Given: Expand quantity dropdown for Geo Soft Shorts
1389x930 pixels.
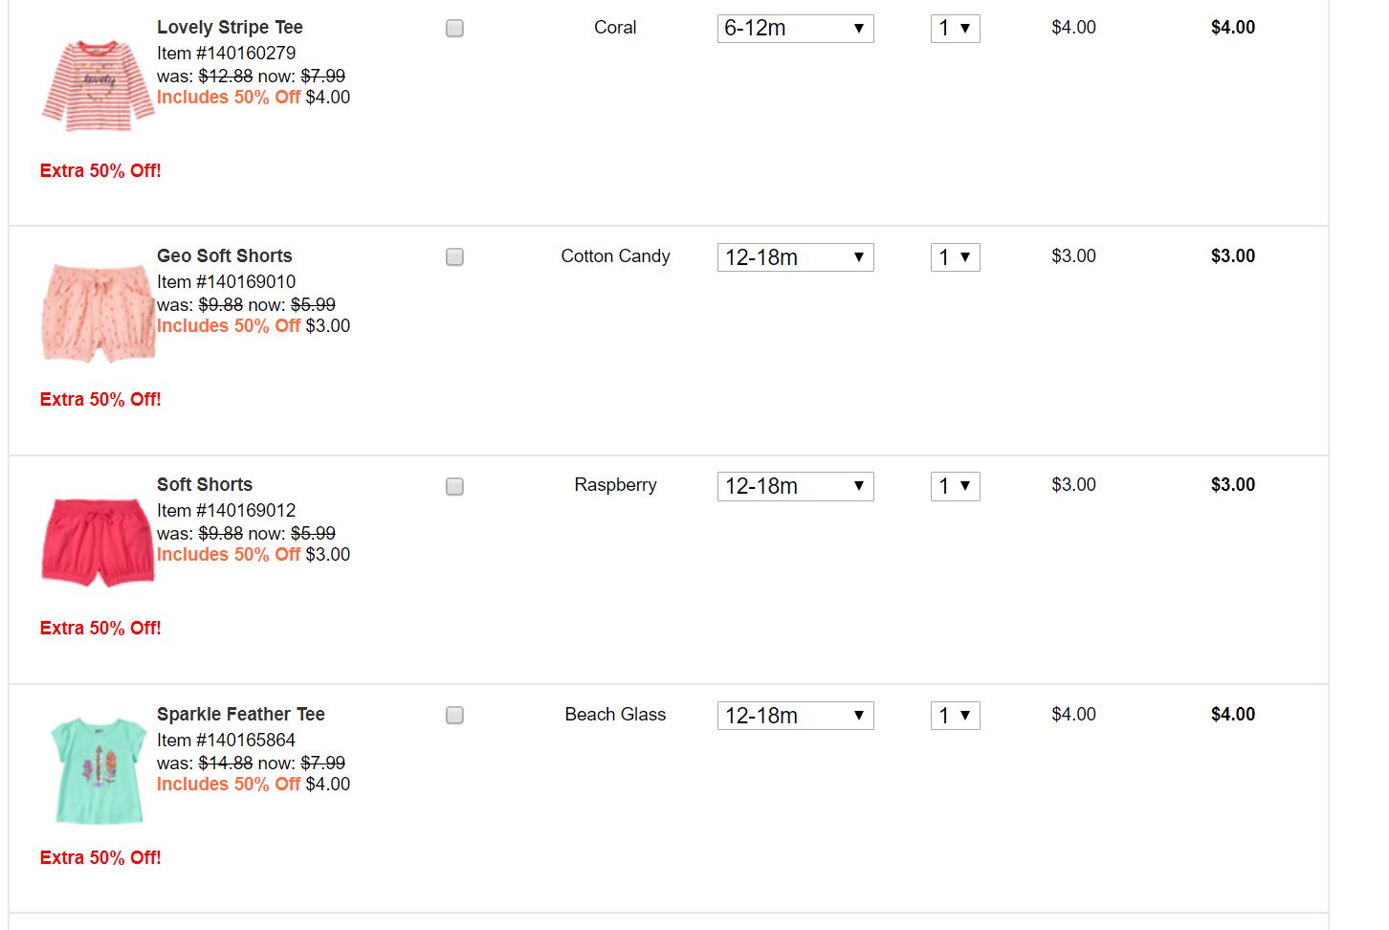Looking at the screenshot, I should [955, 257].
